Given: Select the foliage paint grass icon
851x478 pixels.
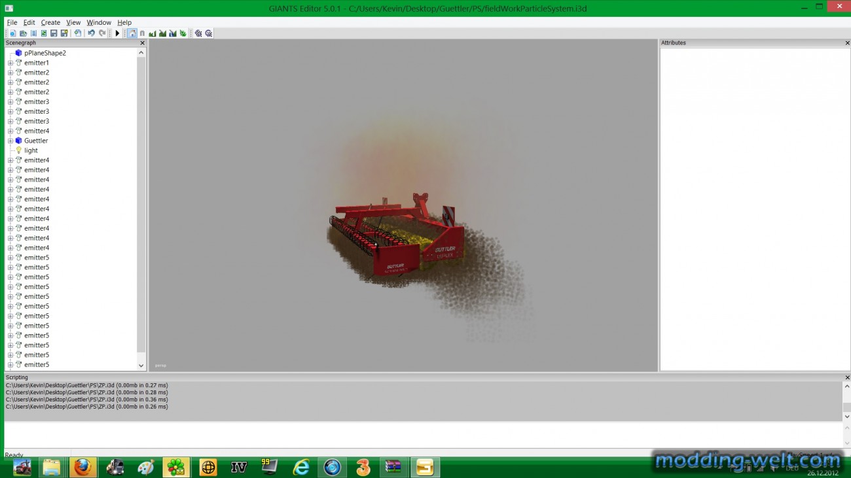Looking at the screenshot, I should click(x=183, y=33).
